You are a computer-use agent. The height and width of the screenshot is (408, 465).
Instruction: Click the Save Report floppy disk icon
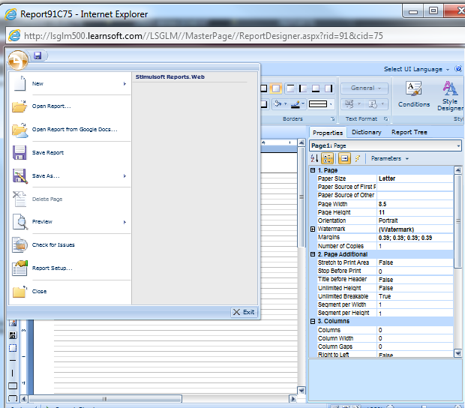(19, 153)
